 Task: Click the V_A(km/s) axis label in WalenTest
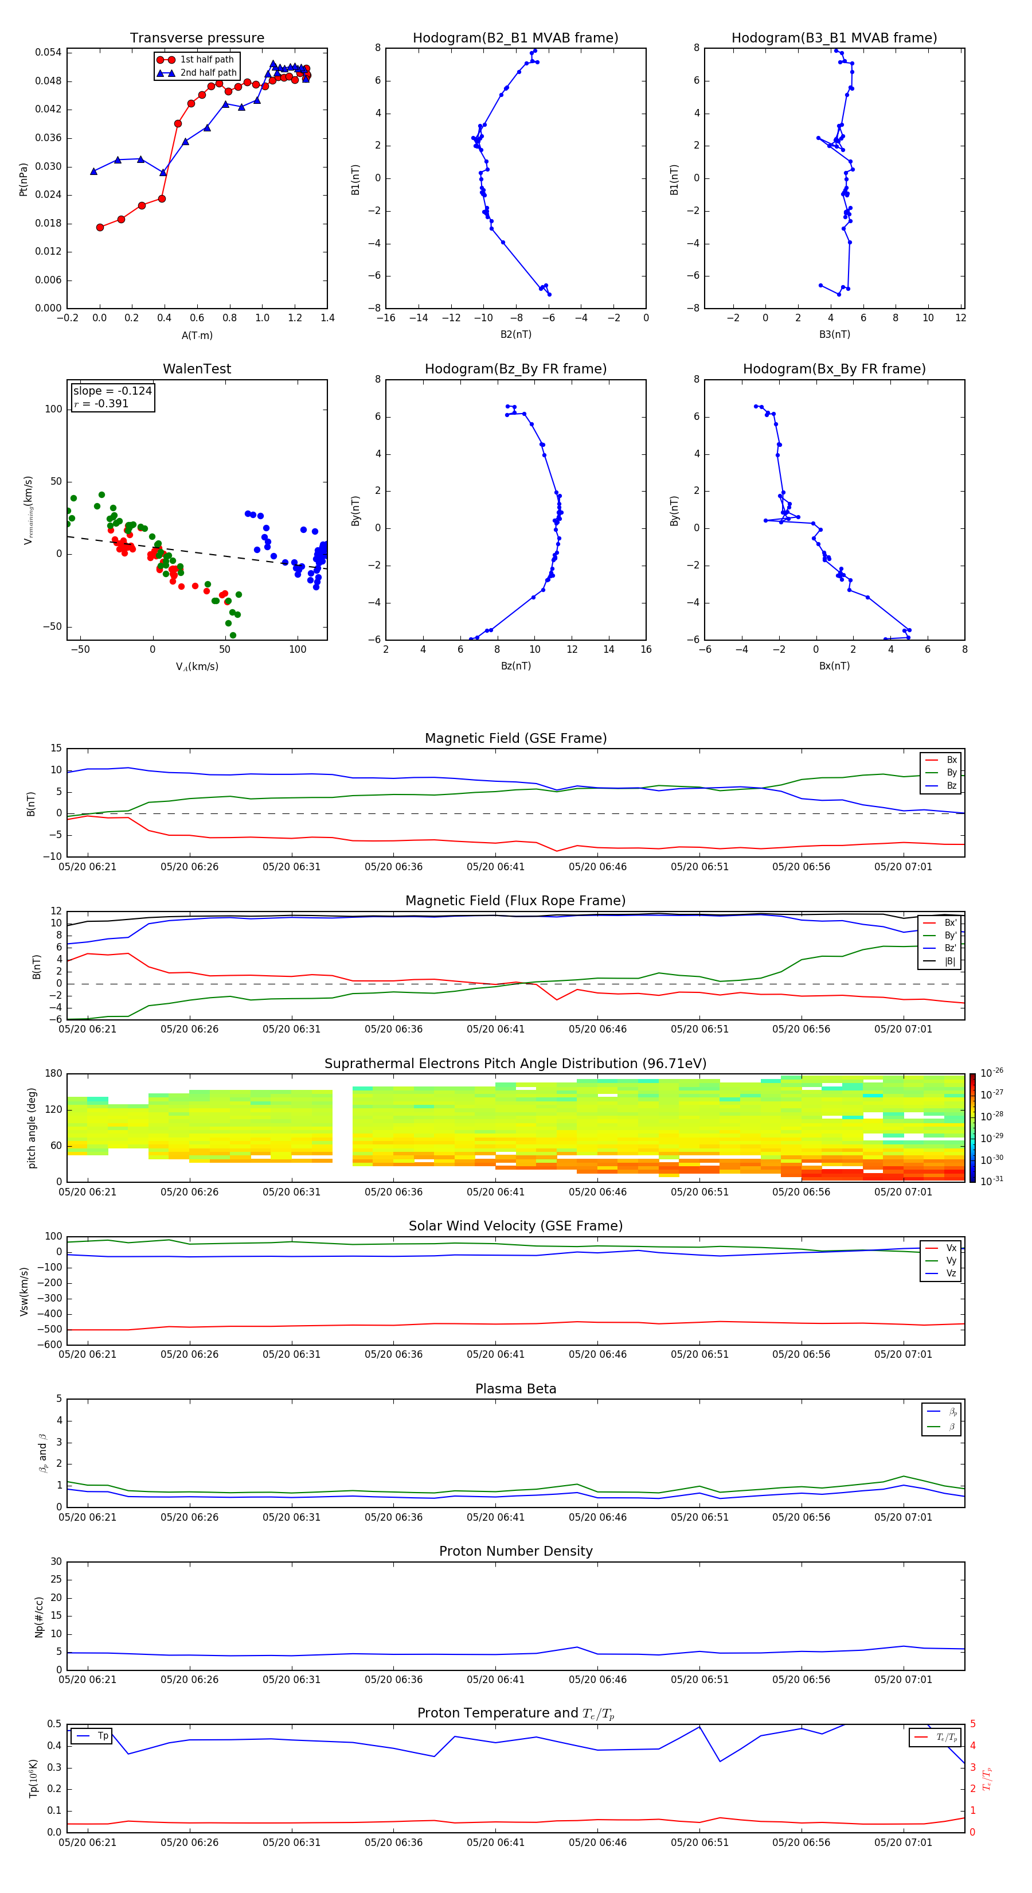[197, 667]
